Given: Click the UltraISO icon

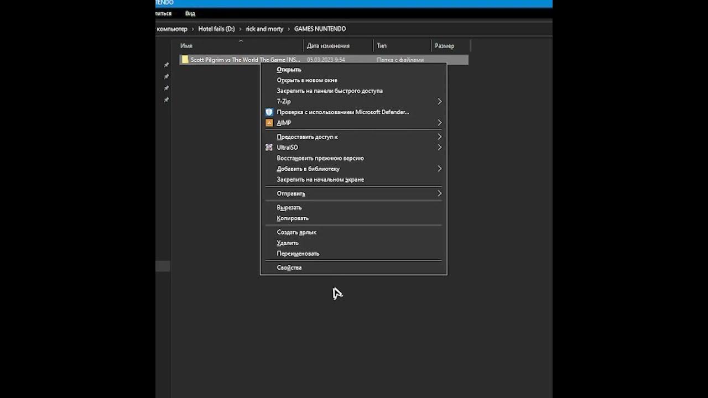Looking at the screenshot, I should tap(269, 147).
